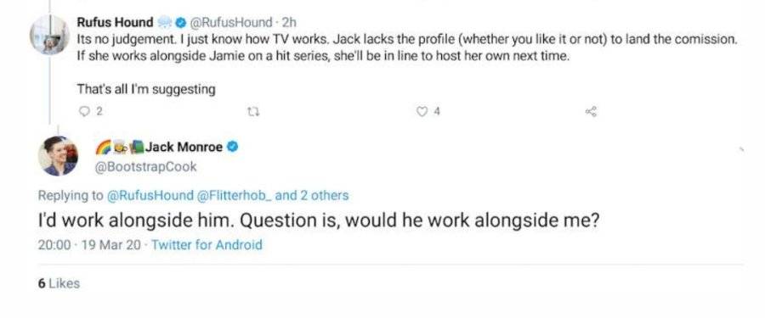Screen dimensions: 765x318
Task: Click the verified badge next to Jack Monroe
Action: (x=233, y=146)
